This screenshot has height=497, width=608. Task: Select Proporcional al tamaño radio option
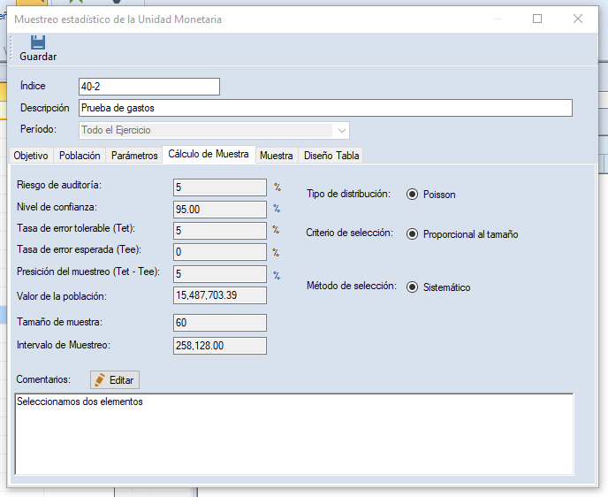point(413,234)
